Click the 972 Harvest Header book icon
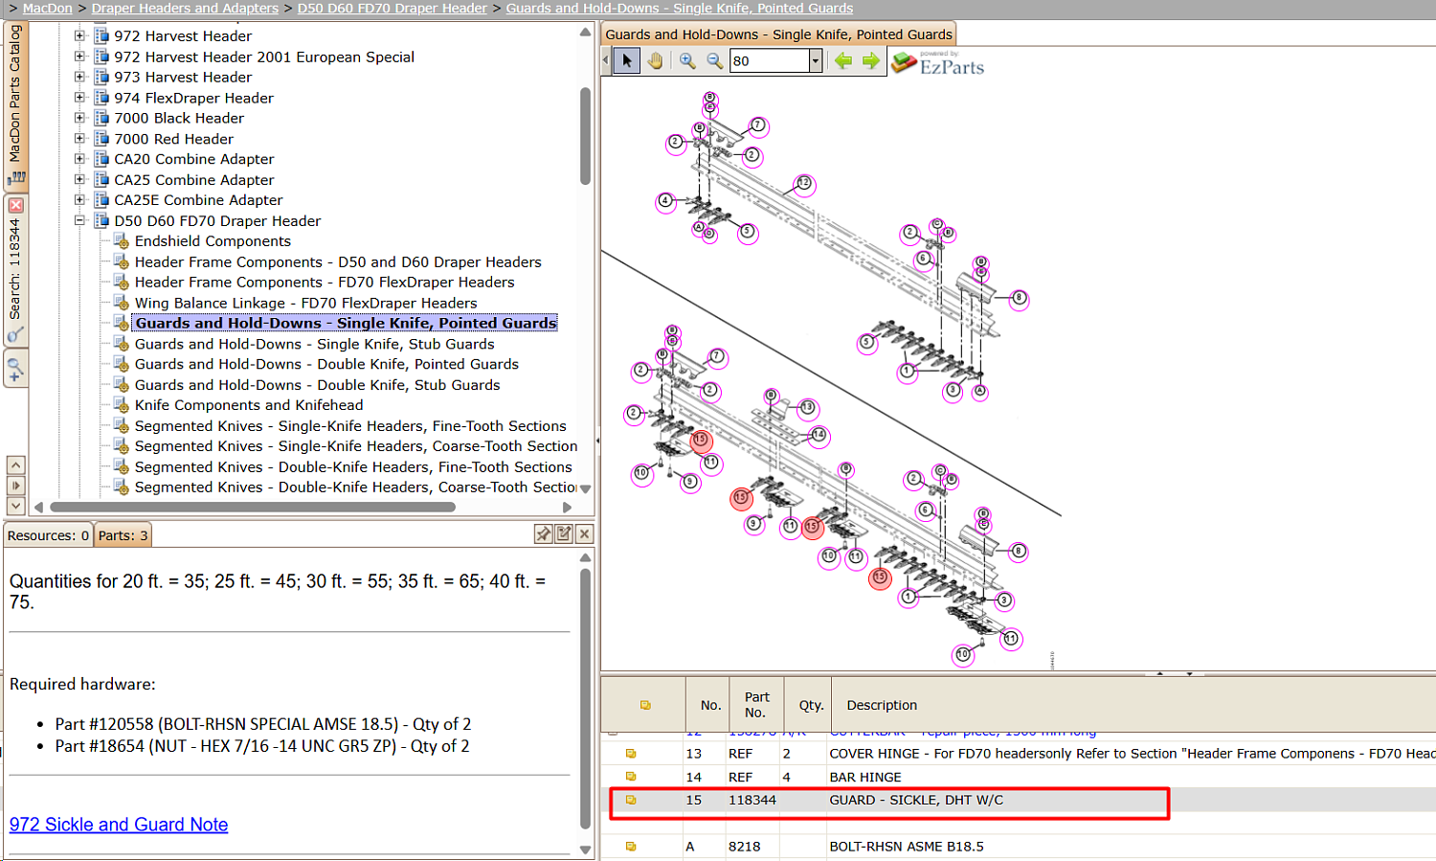 pyautogui.click(x=101, y=36)
